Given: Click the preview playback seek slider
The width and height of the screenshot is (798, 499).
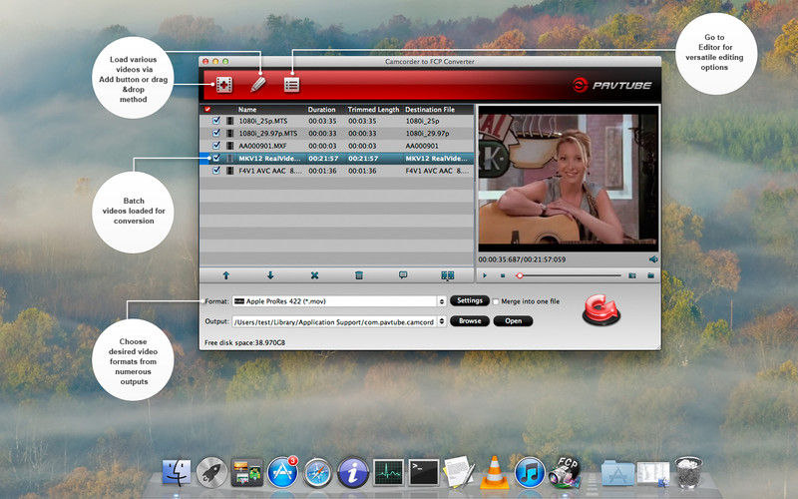Looking at the screenshot, I should click(x=569, y=274).
